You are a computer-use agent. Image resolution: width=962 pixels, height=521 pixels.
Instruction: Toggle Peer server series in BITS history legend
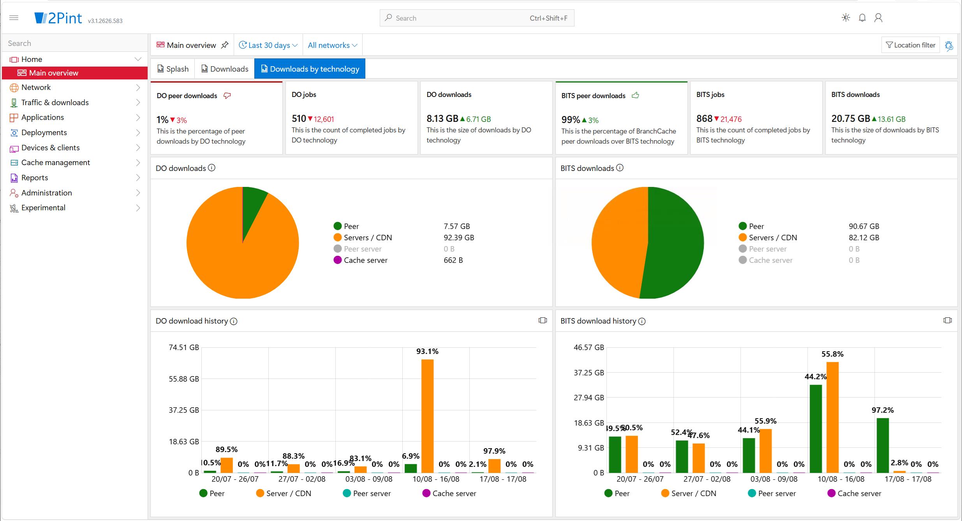772,493
